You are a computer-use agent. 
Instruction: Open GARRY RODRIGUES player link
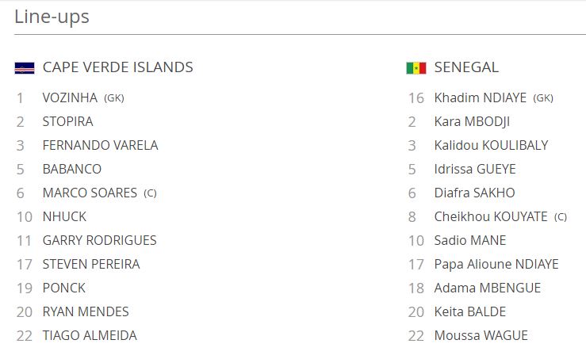point(99,240)
